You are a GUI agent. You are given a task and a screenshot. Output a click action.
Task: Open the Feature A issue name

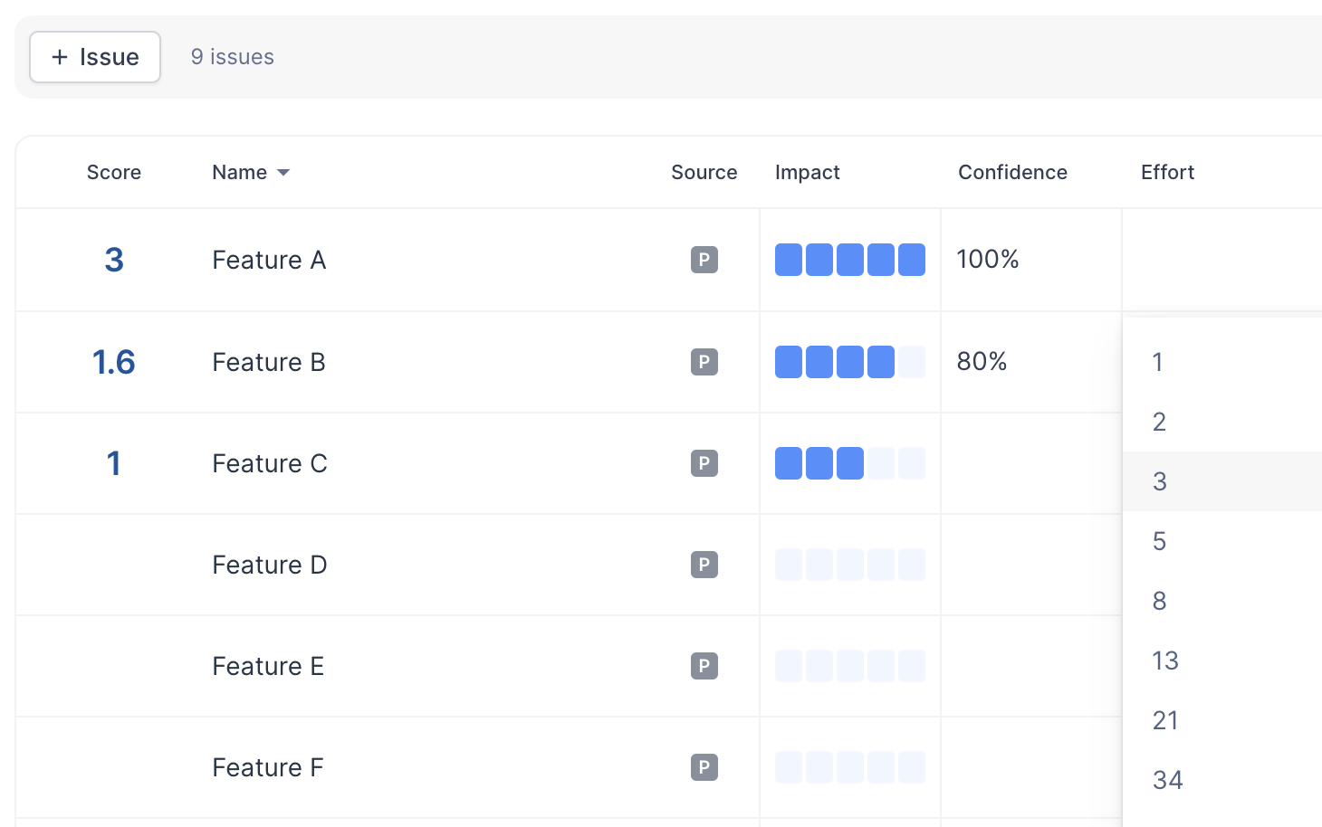pos(269,260)
